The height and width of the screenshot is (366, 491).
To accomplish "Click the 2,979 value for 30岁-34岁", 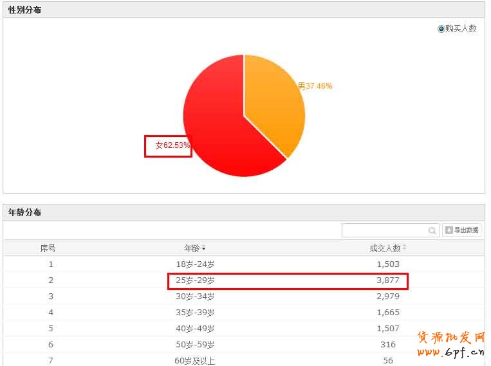I will click(x=387, y=296).
